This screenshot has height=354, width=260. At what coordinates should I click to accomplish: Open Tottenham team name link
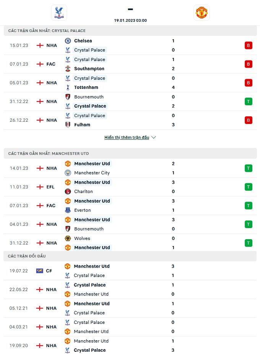pyautogui.click(x=86, y=87)
